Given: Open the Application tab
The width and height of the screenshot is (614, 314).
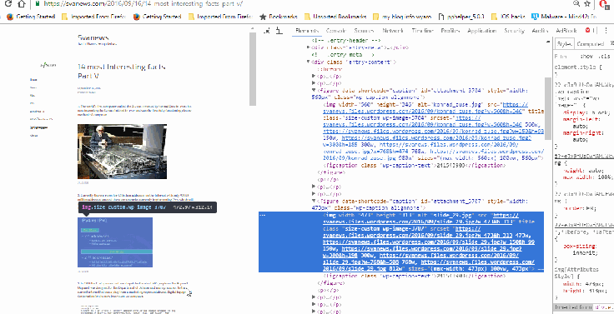Looking at the screenshot, I should [x=482, y=31].
